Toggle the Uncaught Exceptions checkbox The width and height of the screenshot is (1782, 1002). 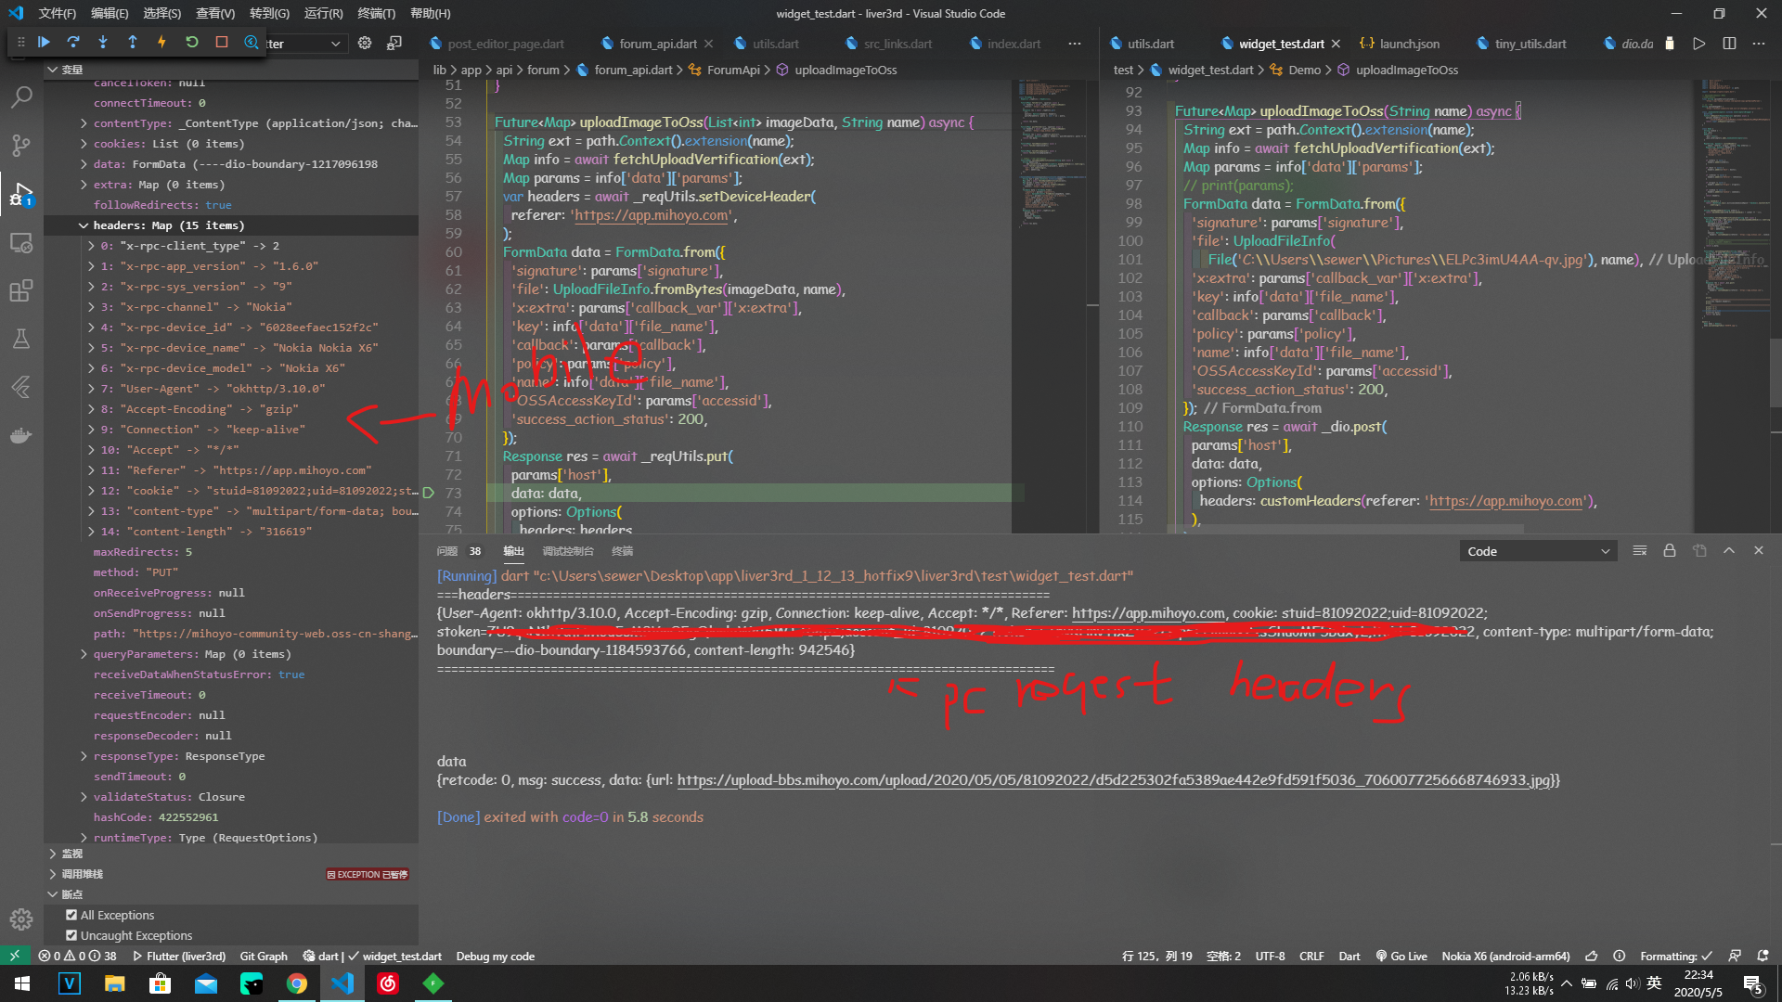(x=71, y=935)
